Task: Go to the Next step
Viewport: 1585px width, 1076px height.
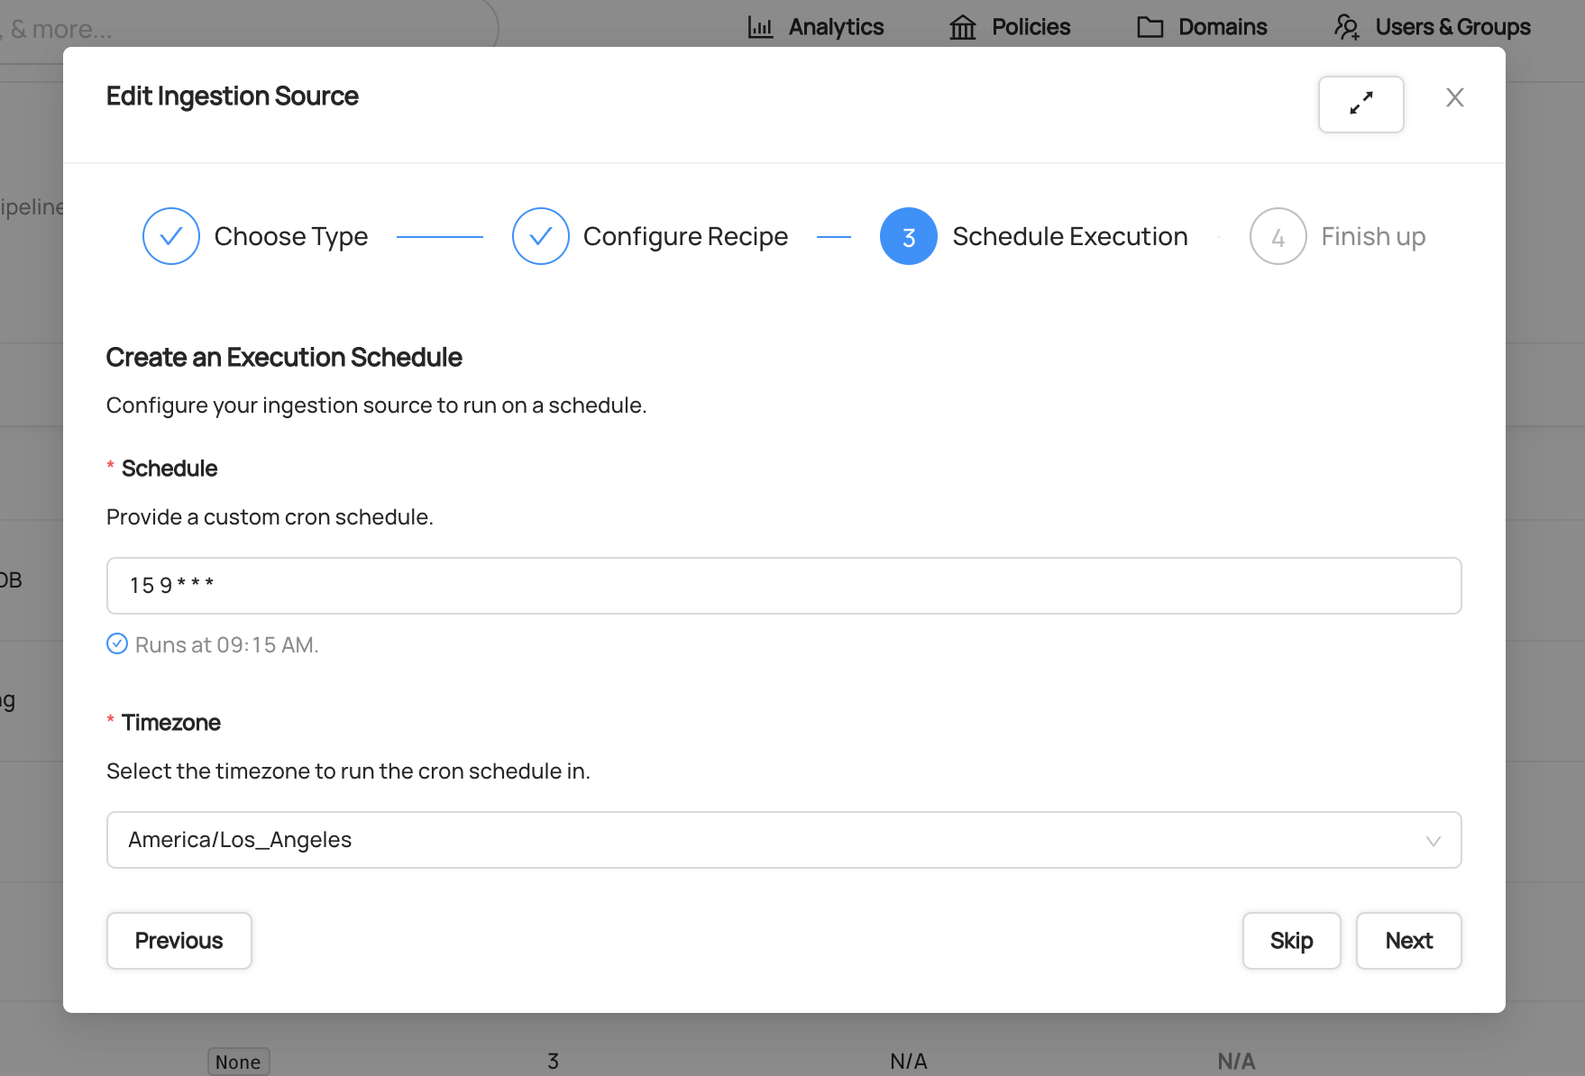Action: (1408, 941)
